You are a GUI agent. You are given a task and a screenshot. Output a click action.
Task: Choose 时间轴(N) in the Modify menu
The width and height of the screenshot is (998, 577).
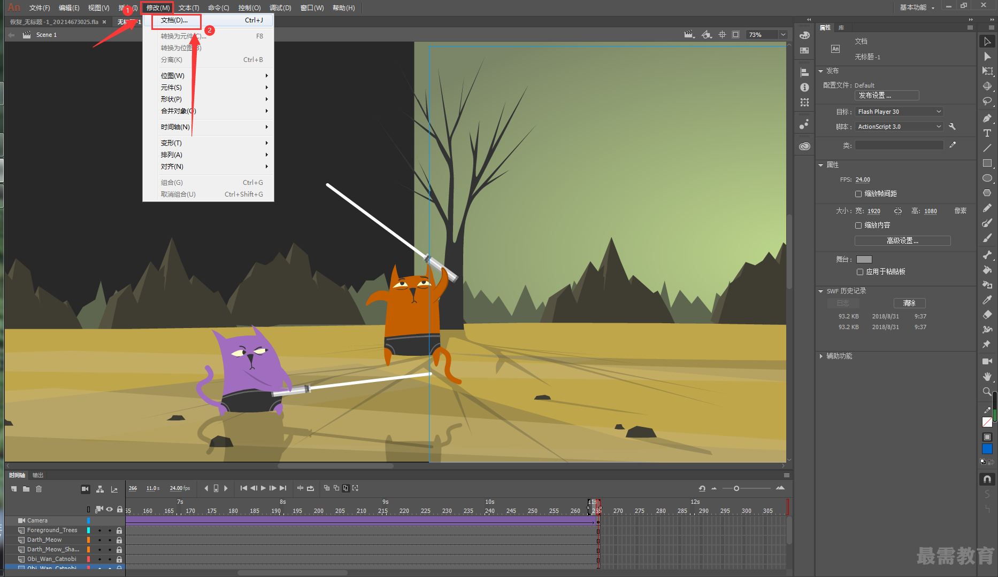[x=209, y=127]
